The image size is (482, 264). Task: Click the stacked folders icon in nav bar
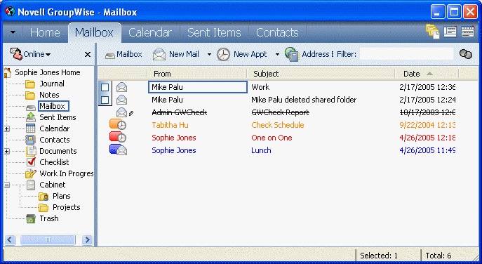pyautogui.click(x=432, y=32)
